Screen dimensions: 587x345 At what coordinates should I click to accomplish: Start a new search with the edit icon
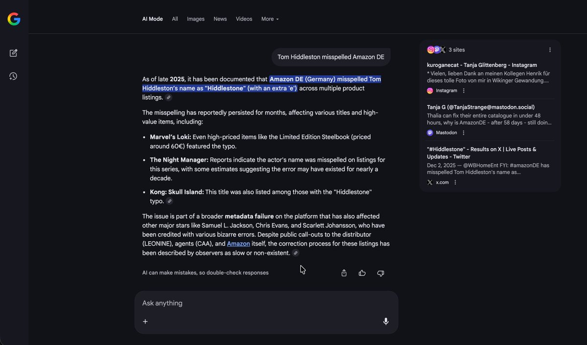[14, 53]
